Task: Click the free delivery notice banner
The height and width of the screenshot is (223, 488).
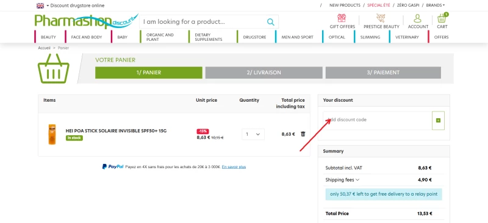Action: point(384,194)
